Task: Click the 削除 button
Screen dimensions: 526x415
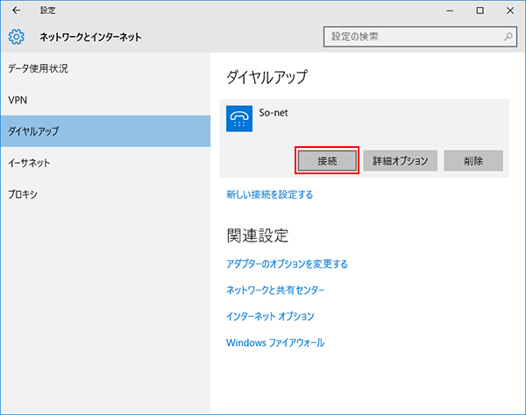Action: [x=473, y=161]
